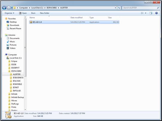Viewport: 162px width, 121px height.
Task: Click the Forward navigation arrow
Action: pos(9,8)
